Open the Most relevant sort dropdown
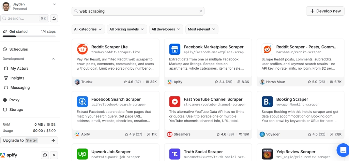The width and height of the screenshot is (349, 161). [x=202, y=29]
